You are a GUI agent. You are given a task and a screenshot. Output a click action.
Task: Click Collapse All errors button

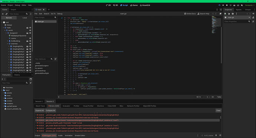click(50, 111)
